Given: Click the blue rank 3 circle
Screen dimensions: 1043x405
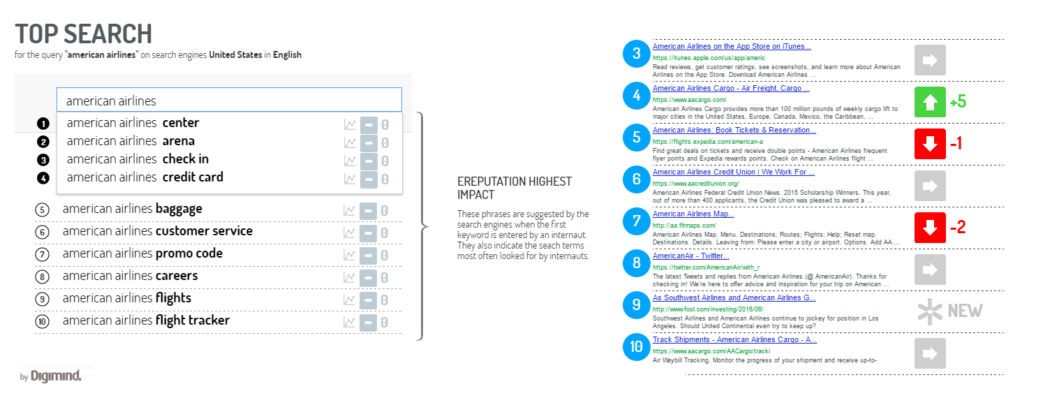Looking at the screenshot, I should click(x=636, y=54).
